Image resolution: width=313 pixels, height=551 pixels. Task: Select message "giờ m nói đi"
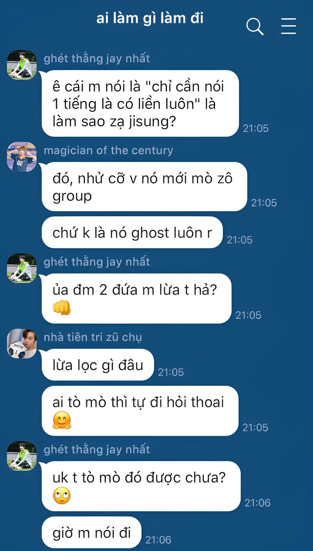92,532
